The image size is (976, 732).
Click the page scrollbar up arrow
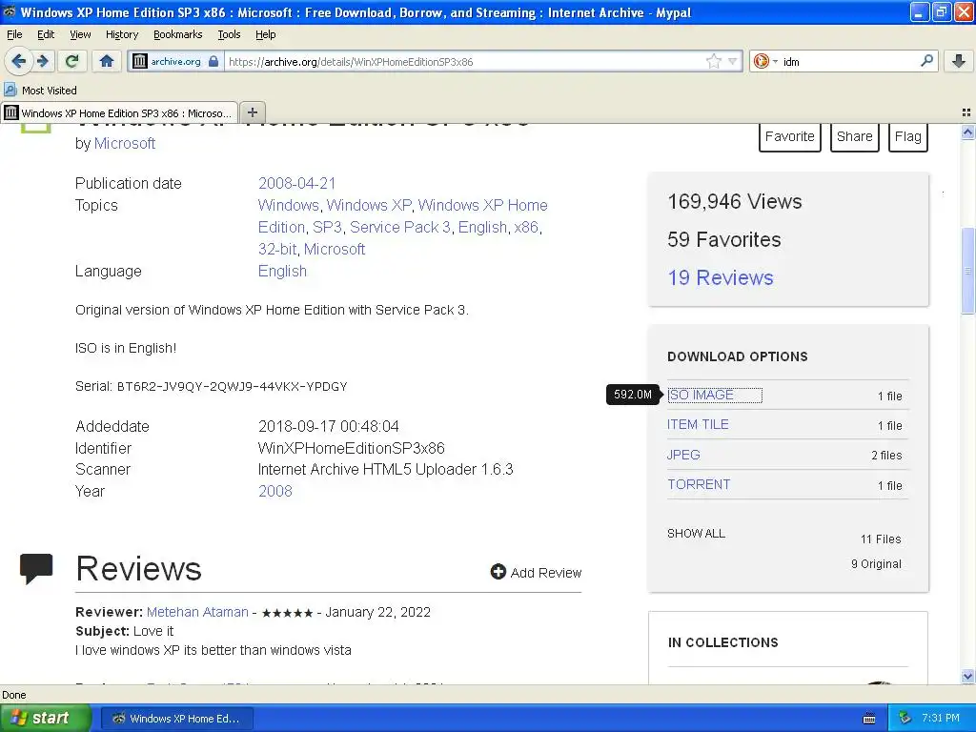click(967, 132)
